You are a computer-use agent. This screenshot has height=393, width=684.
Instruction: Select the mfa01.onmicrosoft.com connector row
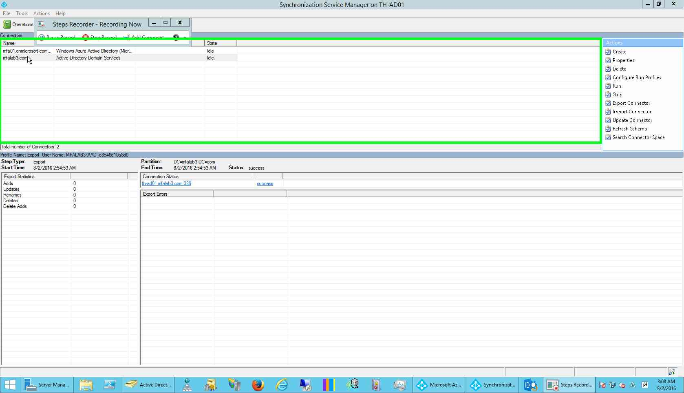tap(119, 51)
